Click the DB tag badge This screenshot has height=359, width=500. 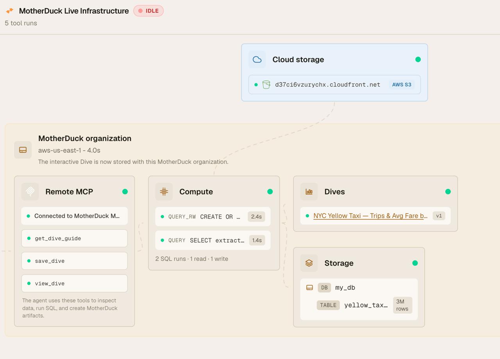click(x=324, y=288)
